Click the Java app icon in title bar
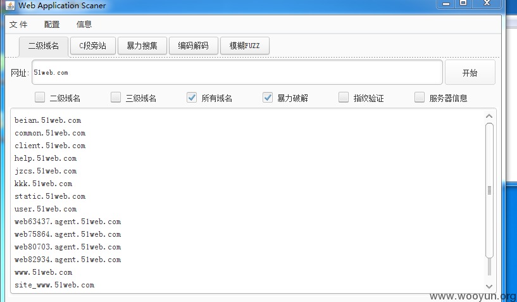Screen dimensions: 517x302 (10, 5)
